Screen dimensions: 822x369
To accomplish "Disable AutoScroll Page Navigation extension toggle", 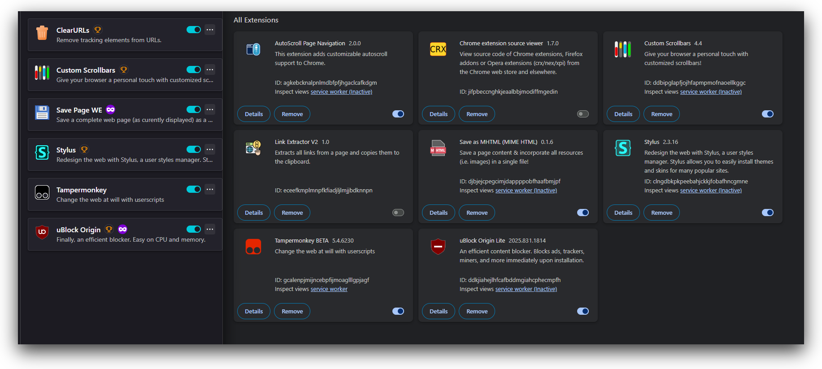I will 398,114.
